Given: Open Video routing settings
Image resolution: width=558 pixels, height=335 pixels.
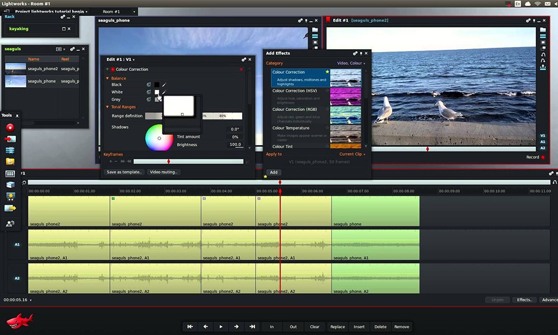Looking at the screenshot, I should tap(163, 172).
